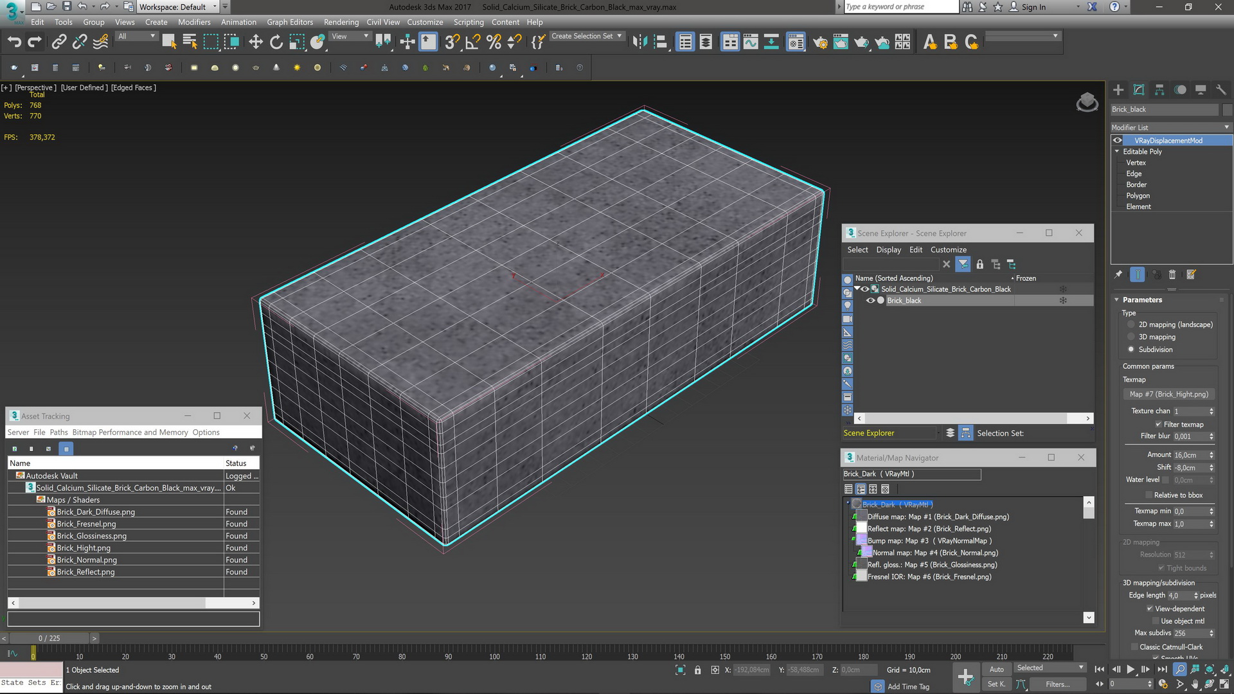Open the Create tab plus icon in command panel
1234x694 pixels.
pyautogui.click(x=1118, y=90)
